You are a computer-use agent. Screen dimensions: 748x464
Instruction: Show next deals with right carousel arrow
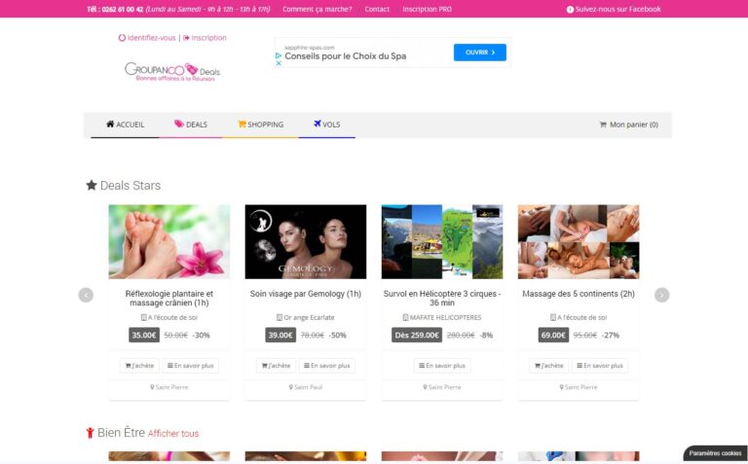(x=661, y=295)
